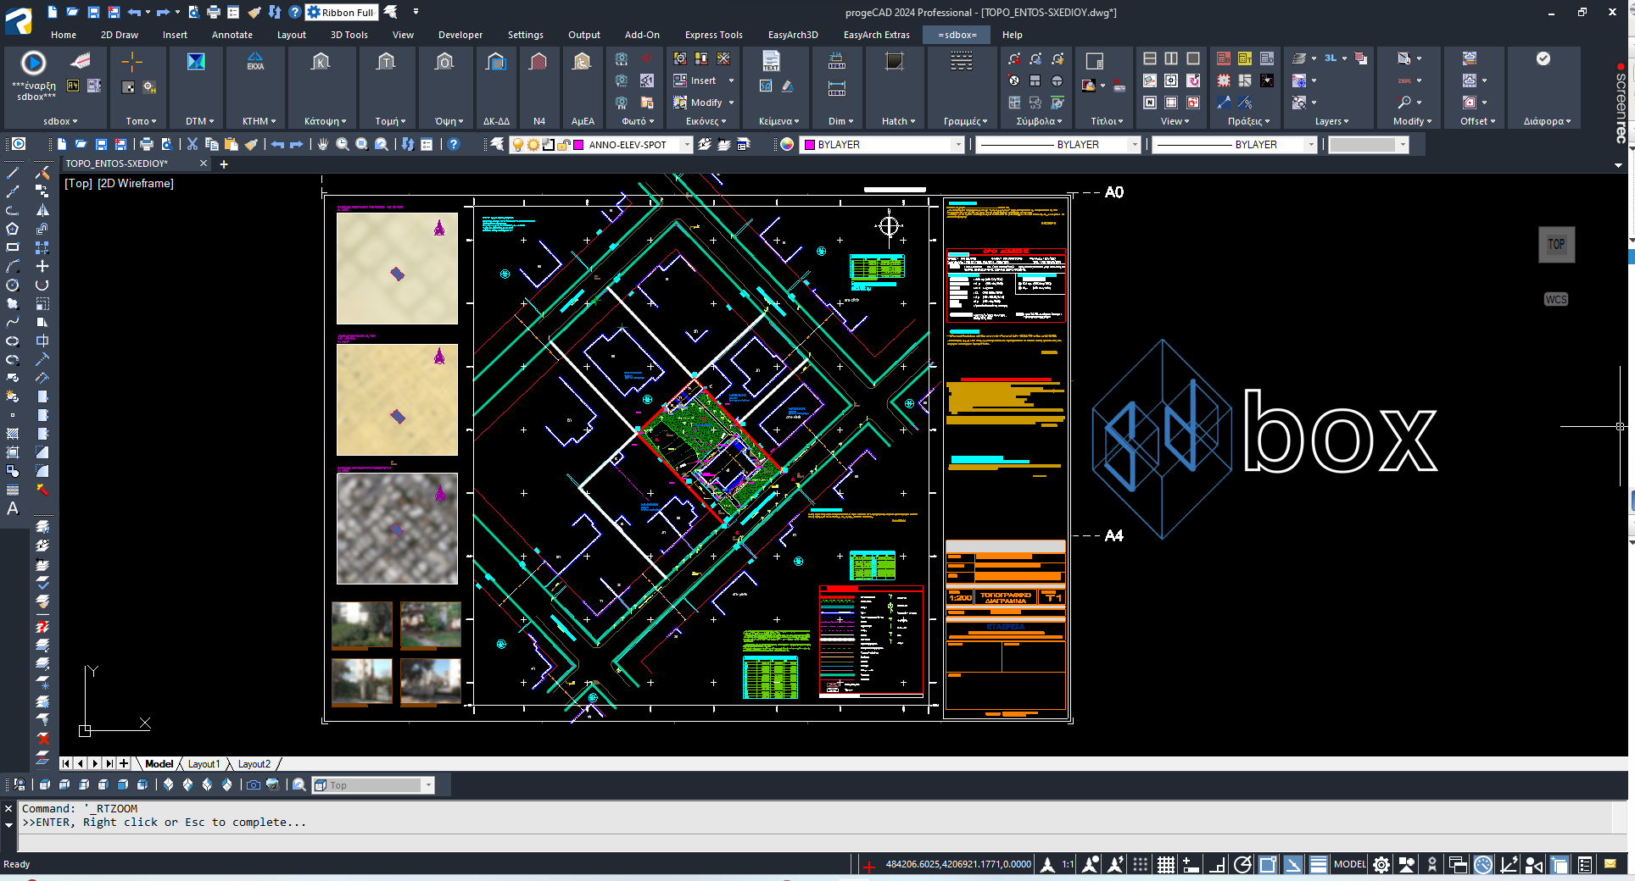This screenshot has height=881, width=1635.
Task: Open the EasyArch3D ribbon tab
Action: 793,35
